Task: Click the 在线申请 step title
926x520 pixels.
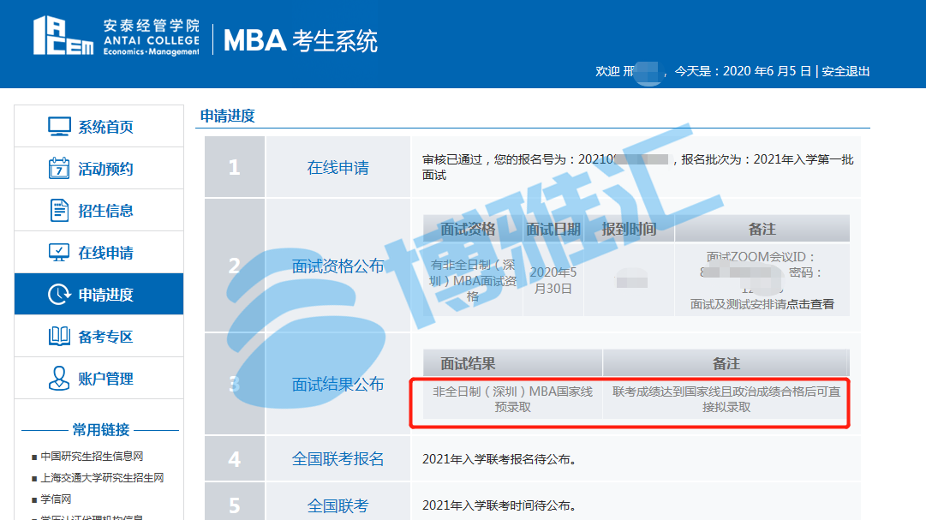Action: pos(338,167)
